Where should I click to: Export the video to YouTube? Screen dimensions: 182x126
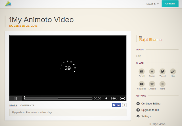tap(142, 84)
